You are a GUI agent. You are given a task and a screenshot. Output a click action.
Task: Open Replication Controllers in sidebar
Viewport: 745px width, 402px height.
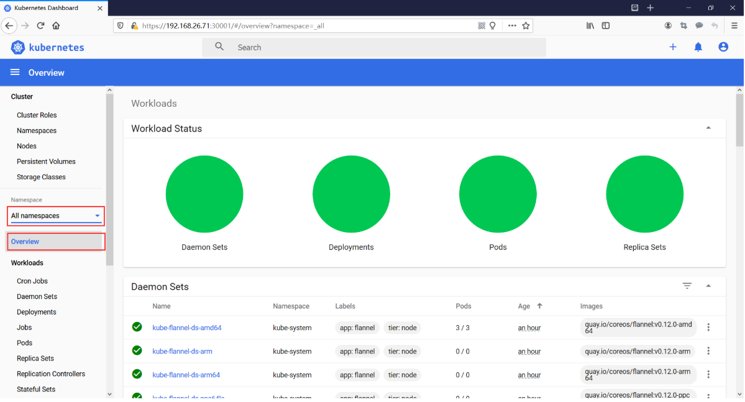51,374
